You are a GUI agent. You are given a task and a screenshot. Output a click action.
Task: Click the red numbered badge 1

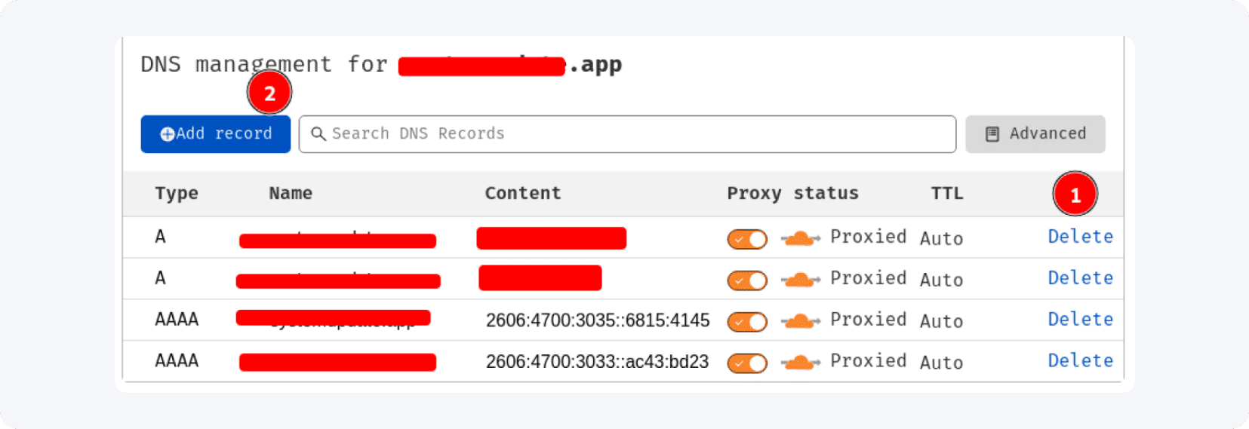[1075, 195]
